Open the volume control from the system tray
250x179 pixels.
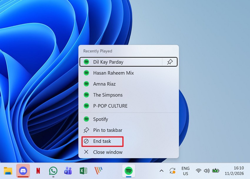[207, 171]
